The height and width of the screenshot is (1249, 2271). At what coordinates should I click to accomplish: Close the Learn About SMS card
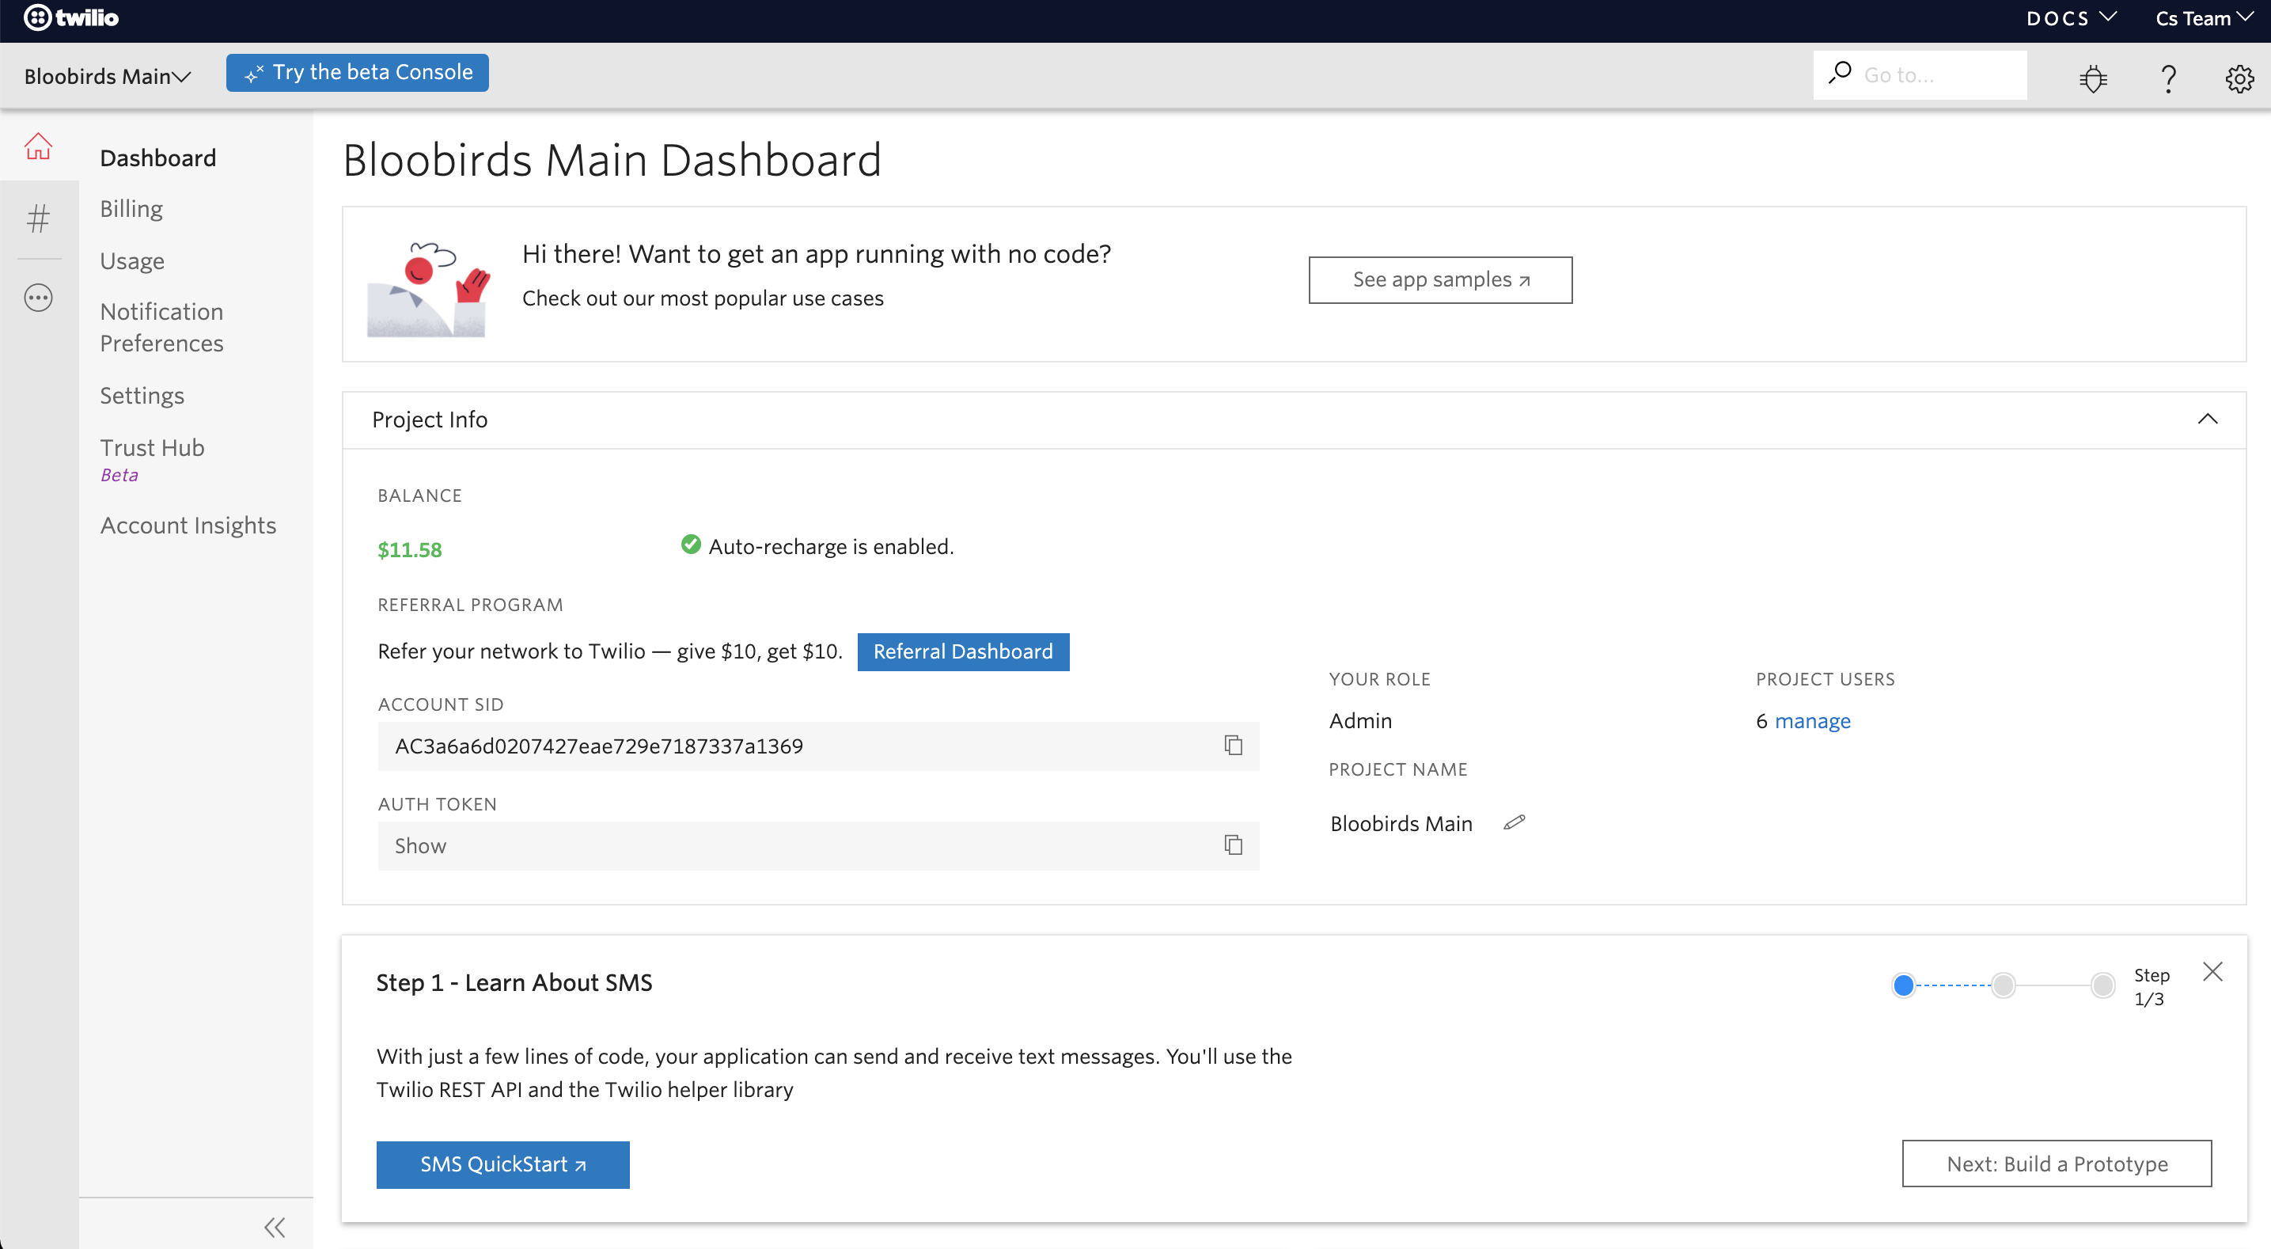tap(2212, 971)
